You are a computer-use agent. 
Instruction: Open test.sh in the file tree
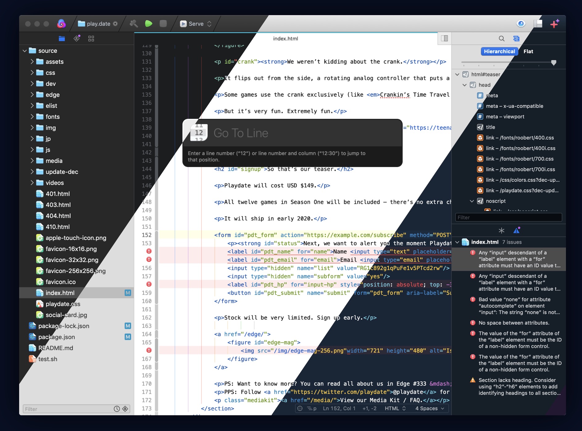click(x=77, y=359)
